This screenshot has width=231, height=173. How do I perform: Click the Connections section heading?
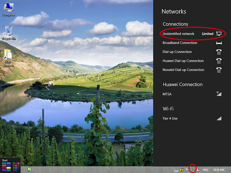pos(175,24)
